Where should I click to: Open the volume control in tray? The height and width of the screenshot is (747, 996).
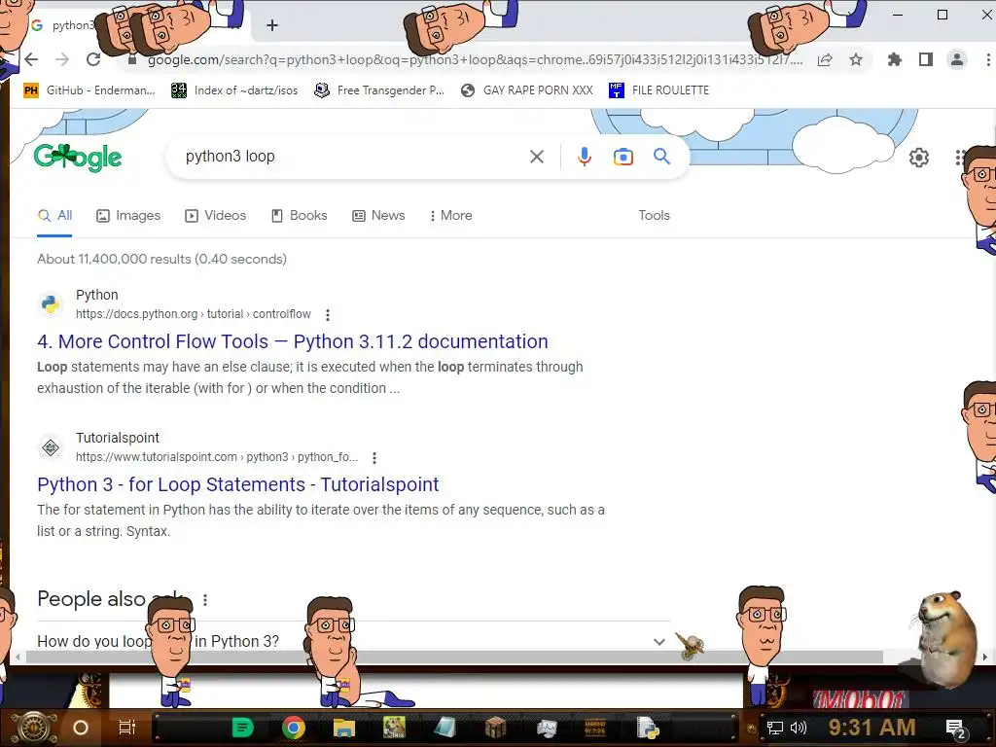[799, 728]
